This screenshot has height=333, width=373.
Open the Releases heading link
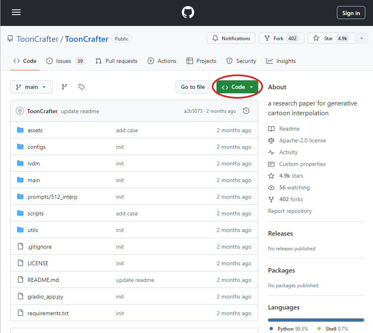280,234
